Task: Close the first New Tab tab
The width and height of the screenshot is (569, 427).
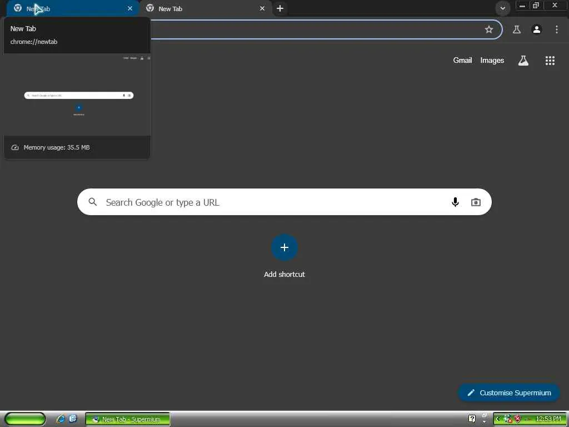Action: coord(130,8)
